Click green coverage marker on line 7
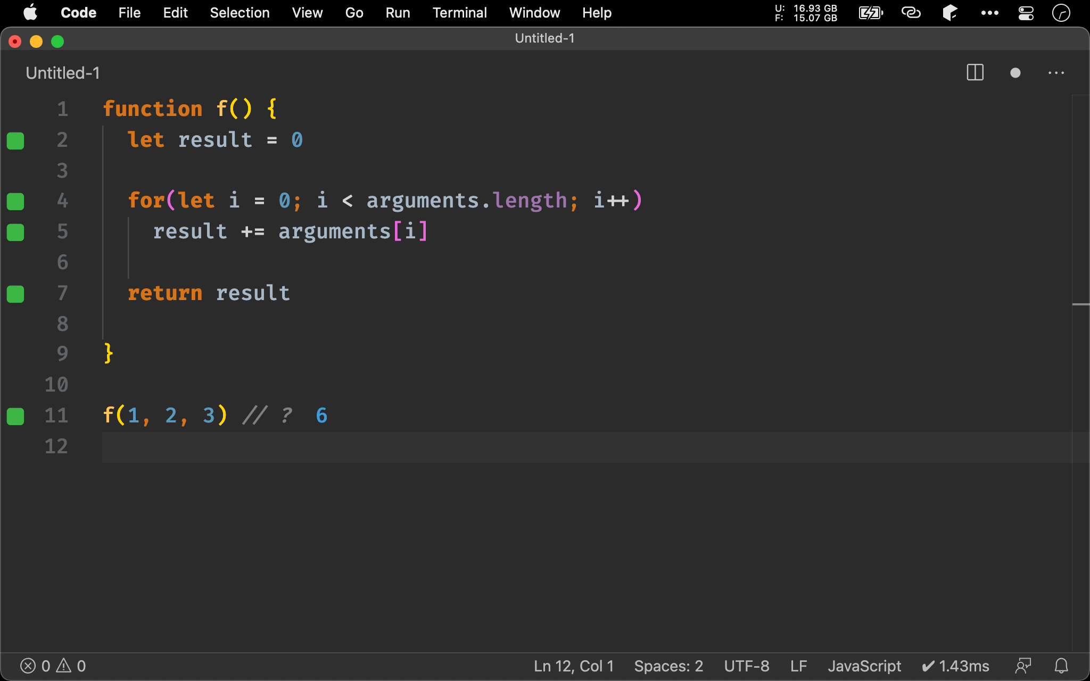The width and height of the screenshot is (1090, 681). coord(15,294)
